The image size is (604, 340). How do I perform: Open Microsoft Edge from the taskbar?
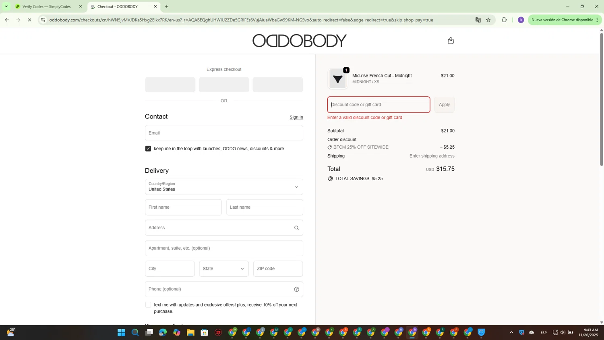coord(163,332)
